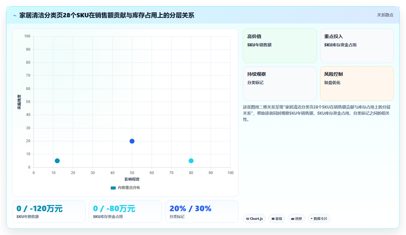Click the 0 / -120万元 metric card

point(49,211)
